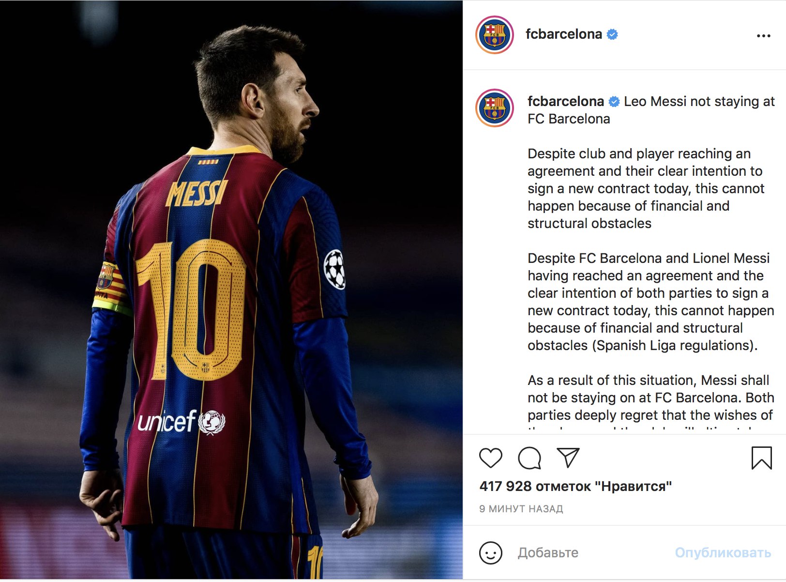786x582 pixels.
Task: Click the caption headline Leo Messi not staying
Action: (x=651, y=110)
